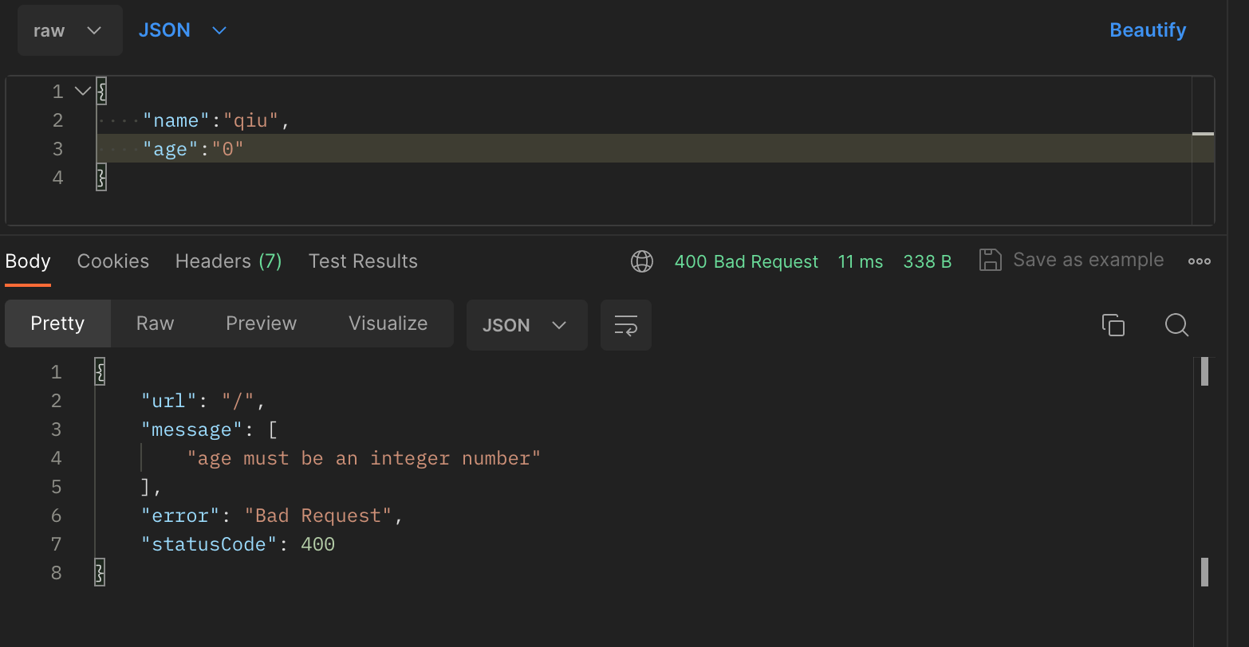
Task: Switch to the Visualize view
Action: (388, 323)
